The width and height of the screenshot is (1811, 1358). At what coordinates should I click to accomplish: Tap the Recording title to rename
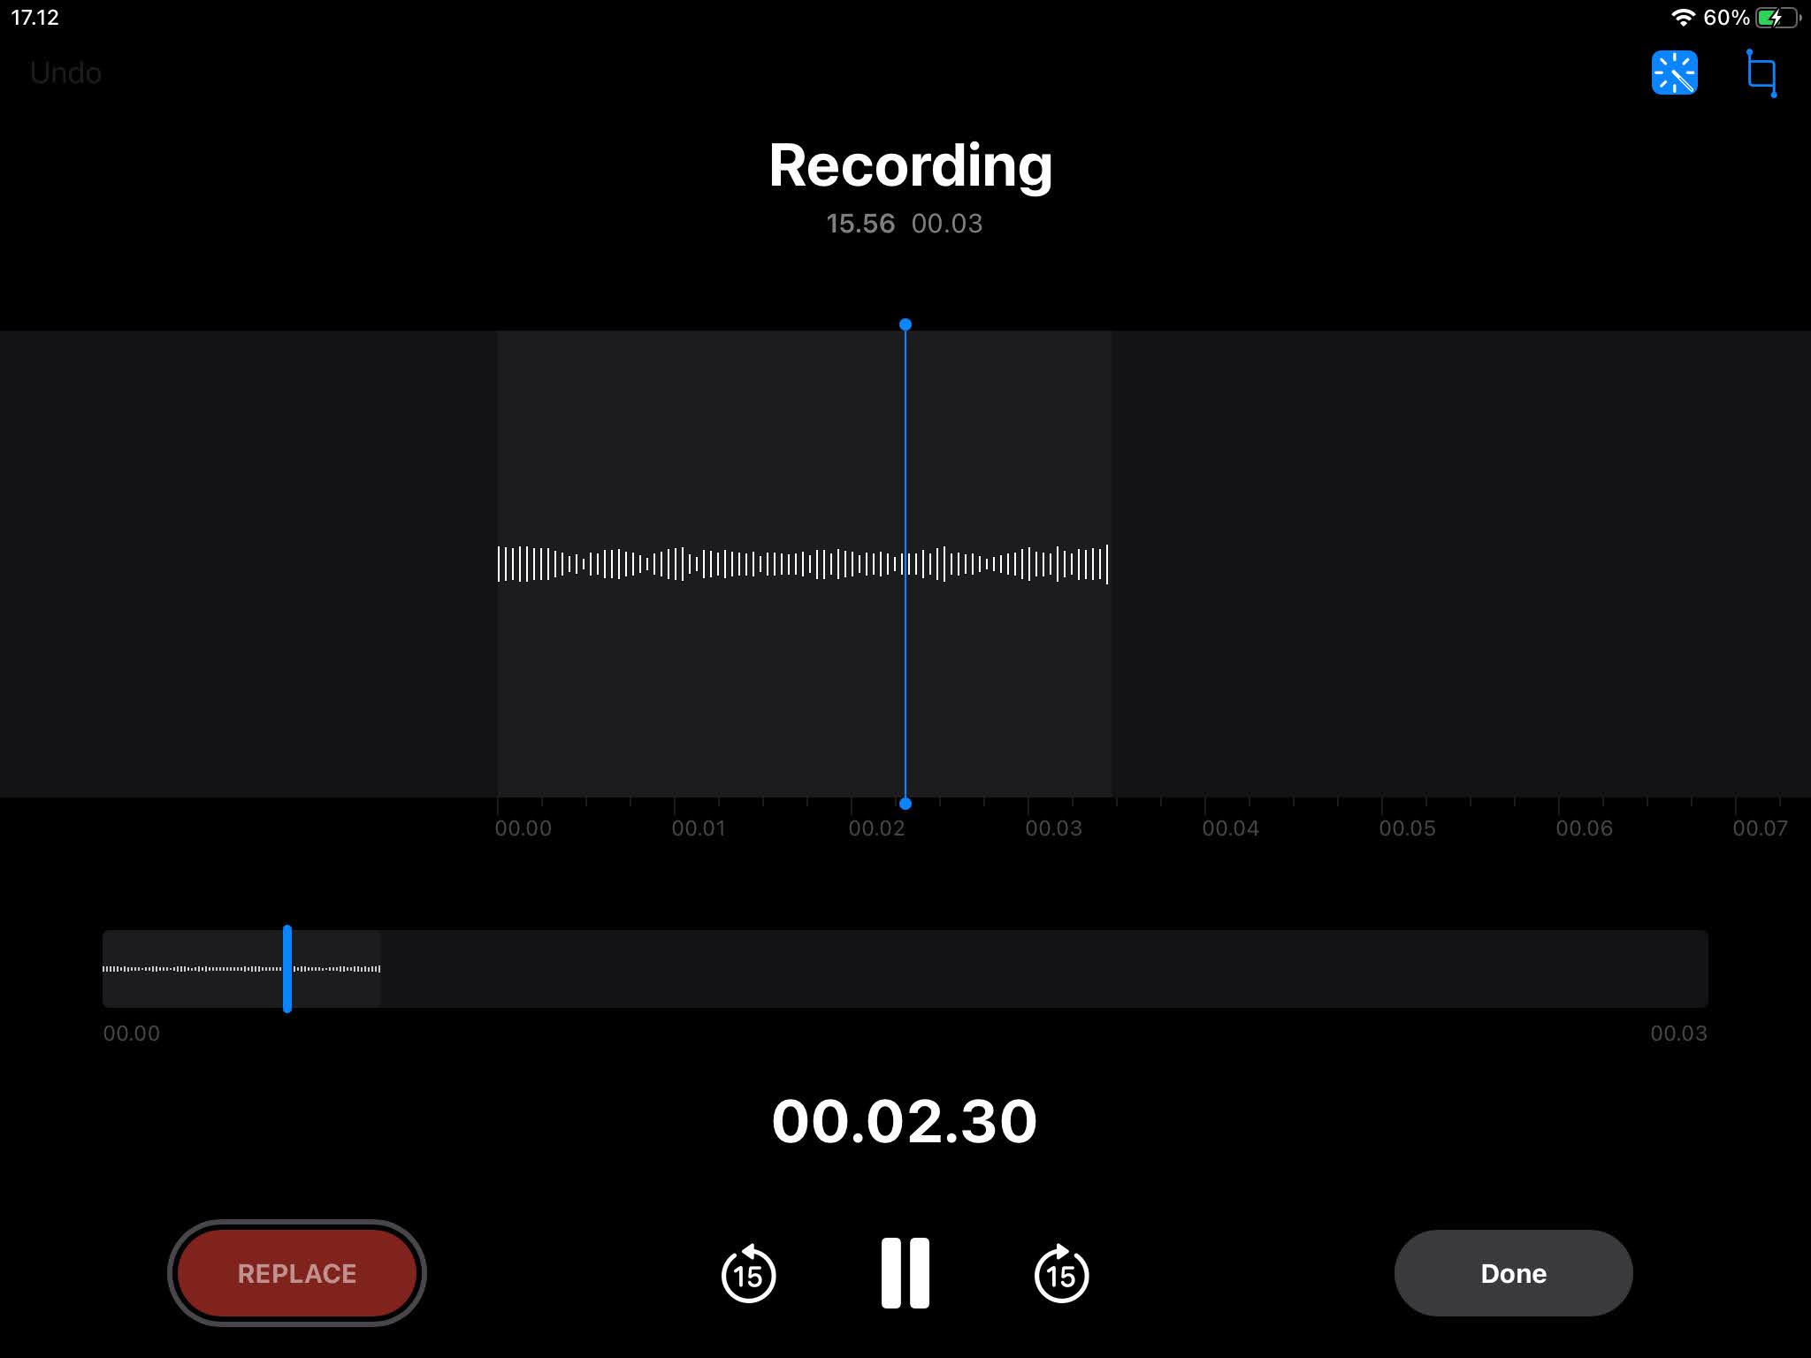click(910, 165)
